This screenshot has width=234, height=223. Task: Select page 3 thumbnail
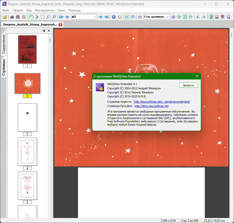27,118
